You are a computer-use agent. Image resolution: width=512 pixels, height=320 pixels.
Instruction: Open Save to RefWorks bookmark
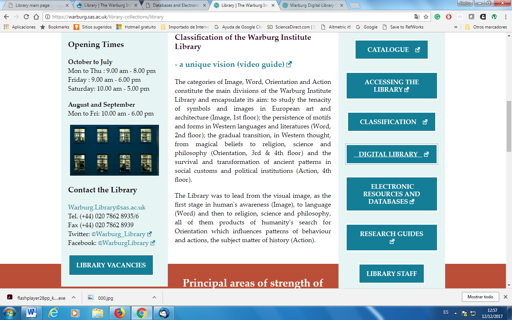403,27
